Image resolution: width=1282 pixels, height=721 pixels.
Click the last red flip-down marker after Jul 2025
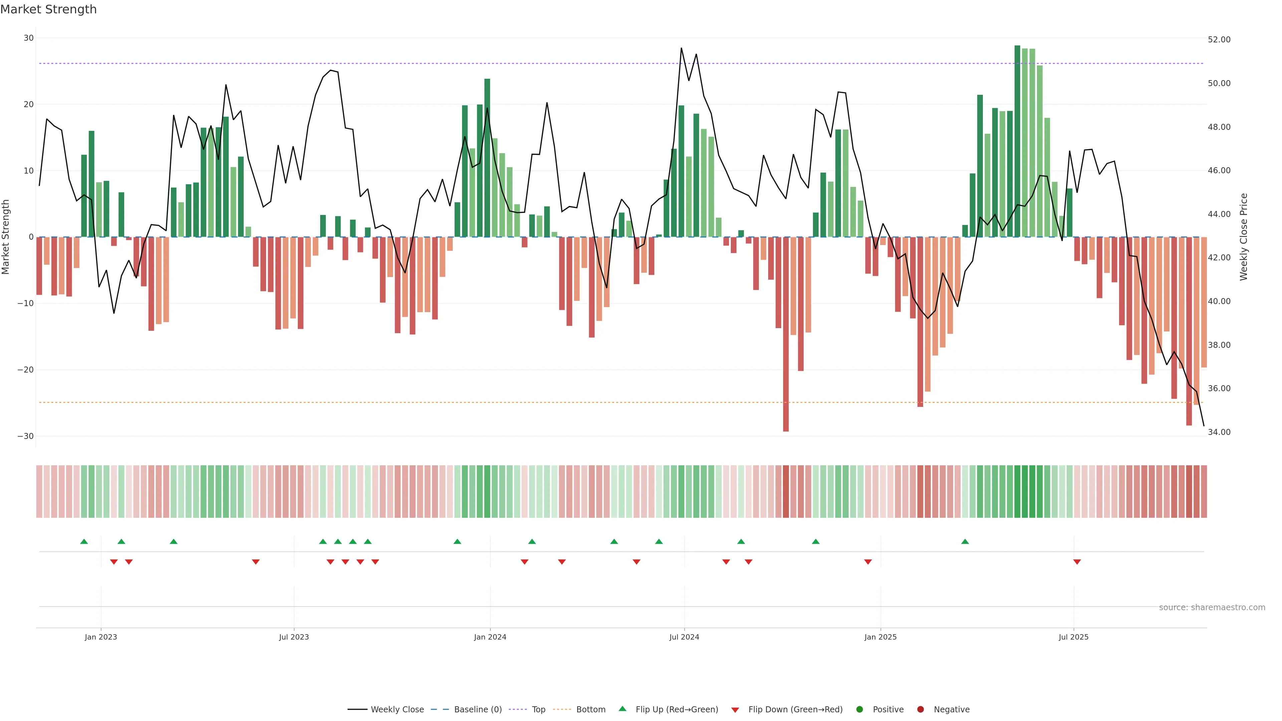click(1077, 562)
